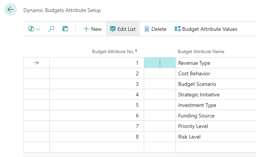
Task: Toggle the Edit List mode
Action: (x=123, y=29)
